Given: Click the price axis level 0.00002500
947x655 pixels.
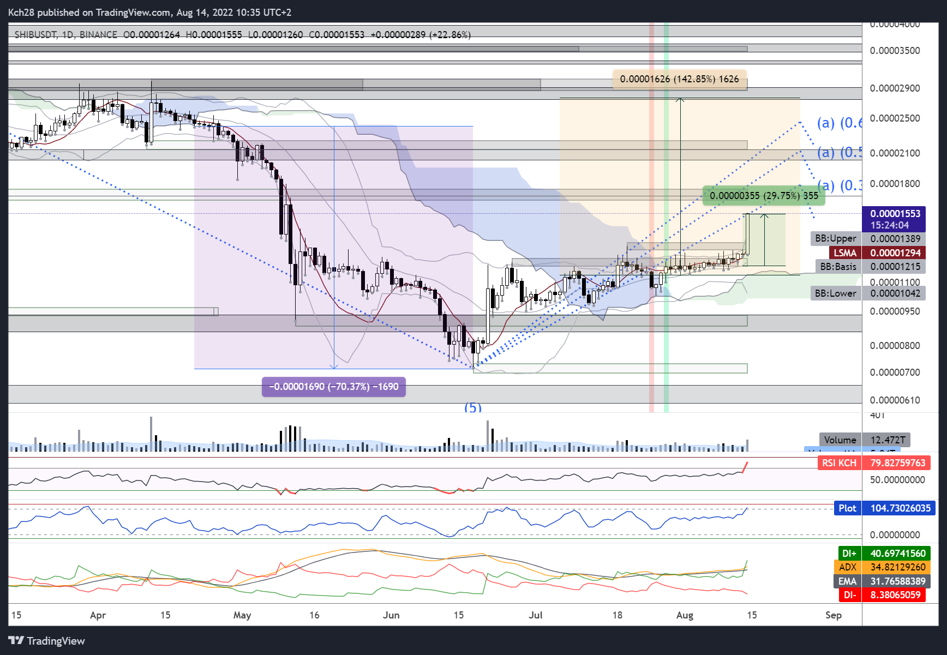Looking at the screenshot, I should [895, 118].
